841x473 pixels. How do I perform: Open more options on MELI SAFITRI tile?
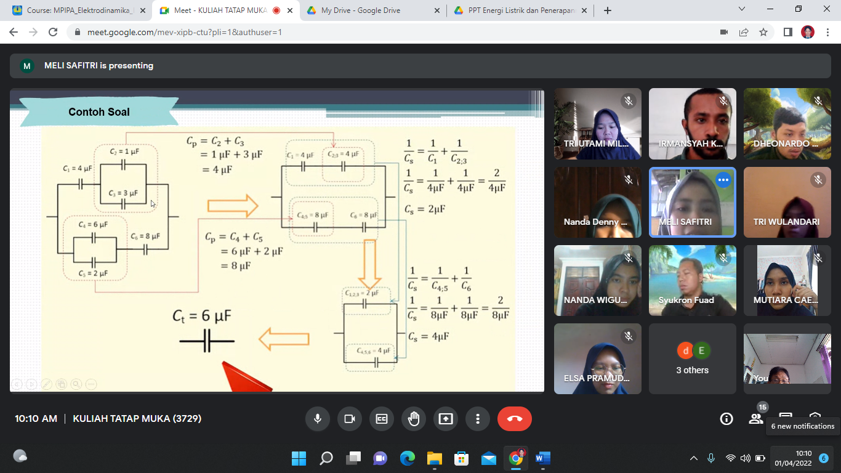pos(723,180)
